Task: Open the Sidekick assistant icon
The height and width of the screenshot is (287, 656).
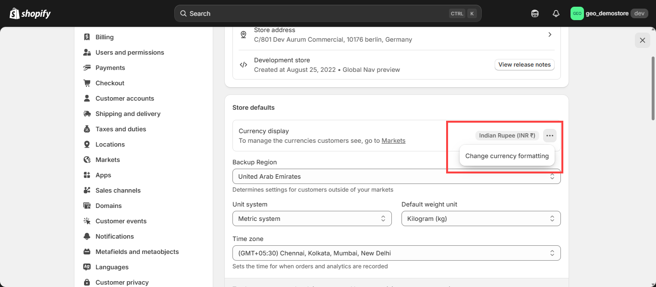Action: pyautogui.click(x=535, y=13)
